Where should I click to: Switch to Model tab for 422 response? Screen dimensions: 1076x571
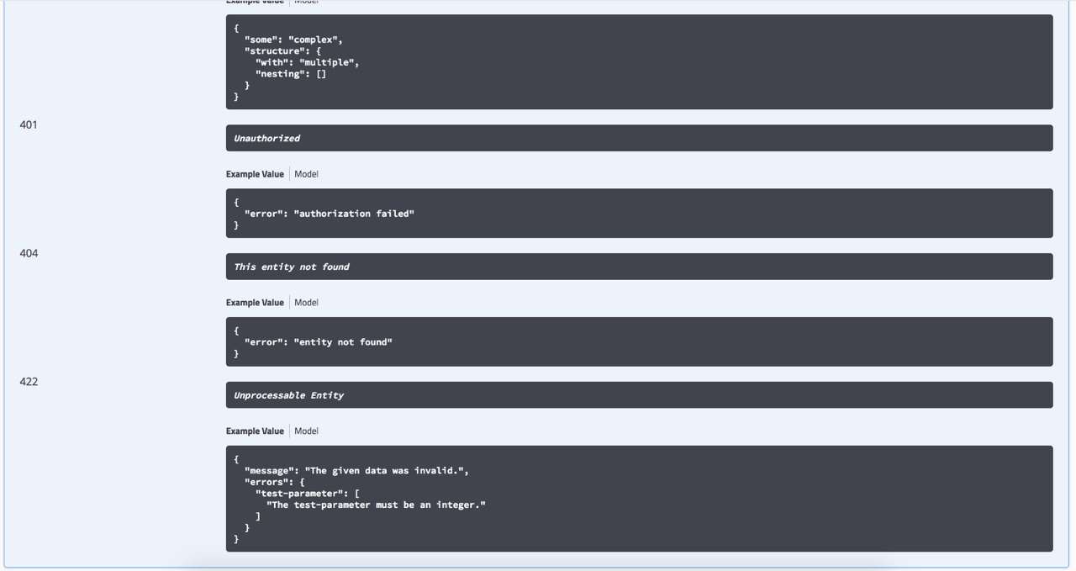tap(306, 431)
